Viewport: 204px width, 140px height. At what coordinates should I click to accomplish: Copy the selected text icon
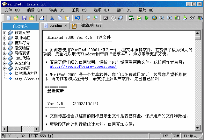click(60, 18)
